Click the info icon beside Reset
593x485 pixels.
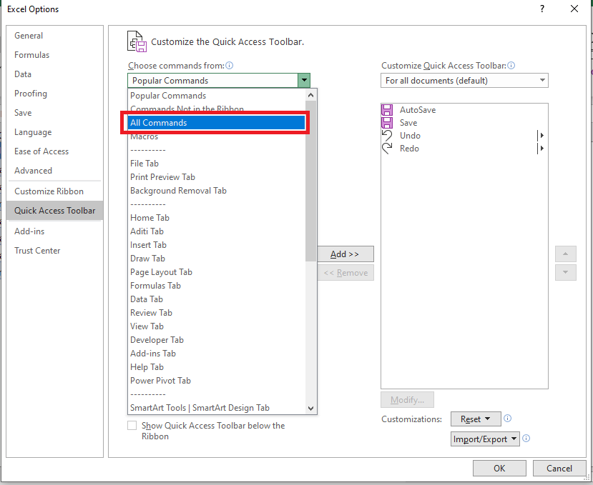[x=508, y=418]
